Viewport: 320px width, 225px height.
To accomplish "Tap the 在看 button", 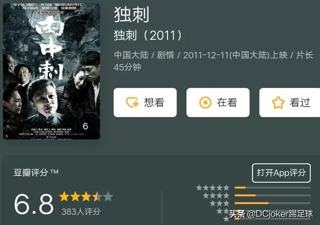I will click(218, 102).
